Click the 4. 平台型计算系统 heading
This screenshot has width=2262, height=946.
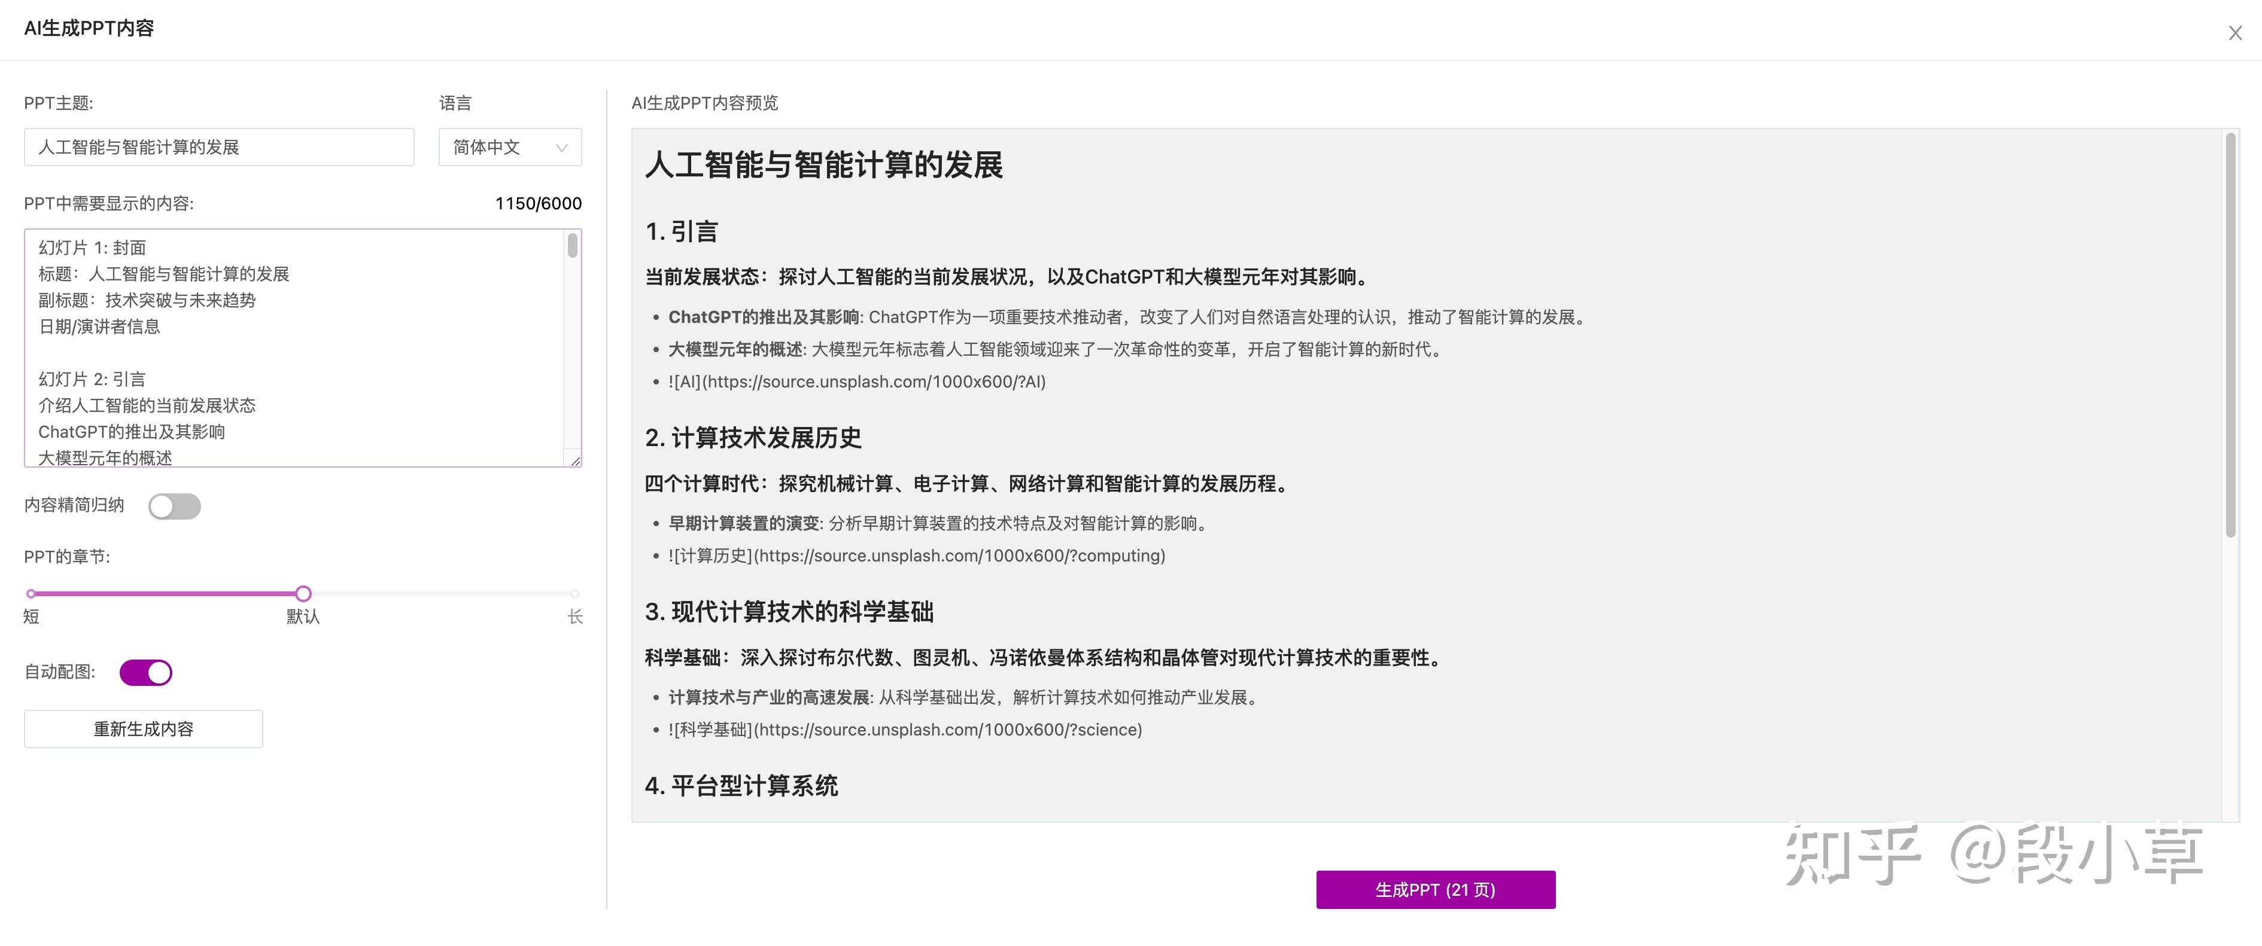741,785
